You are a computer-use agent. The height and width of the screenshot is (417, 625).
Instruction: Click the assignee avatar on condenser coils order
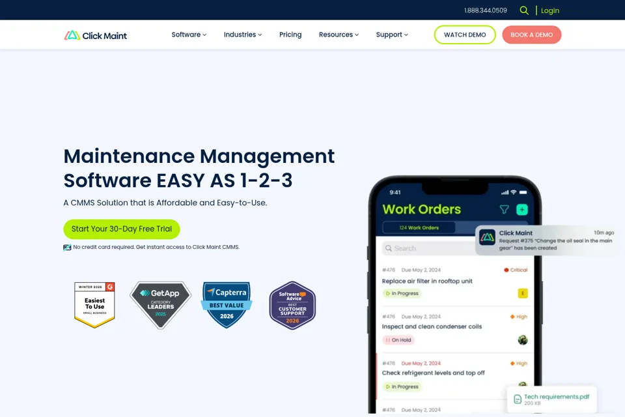pyautogui.click(x=523, y=340)
